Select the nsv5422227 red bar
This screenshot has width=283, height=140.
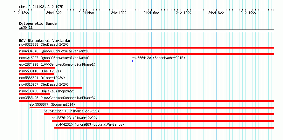click(x=159, y=114)
